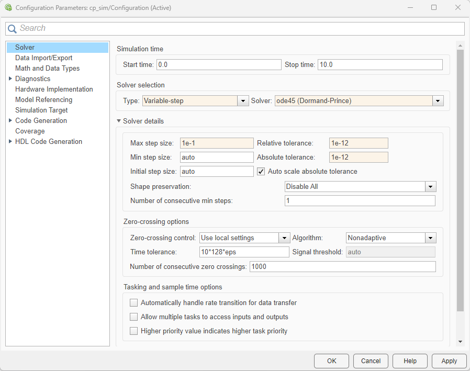
Task: Open the Shape preservation dropdown
Action: [430, 186]
